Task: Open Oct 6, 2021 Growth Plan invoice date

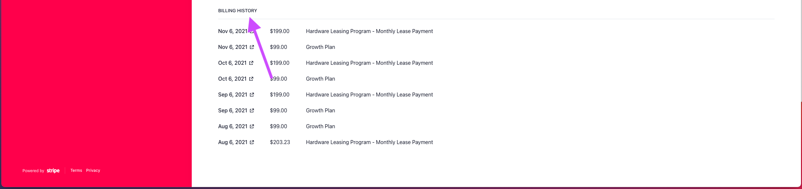Action: 232,79
